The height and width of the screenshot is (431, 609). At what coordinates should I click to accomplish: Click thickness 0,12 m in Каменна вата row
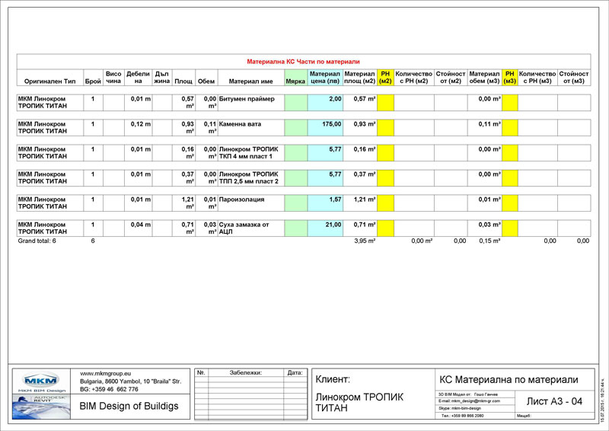coord(141,124)
